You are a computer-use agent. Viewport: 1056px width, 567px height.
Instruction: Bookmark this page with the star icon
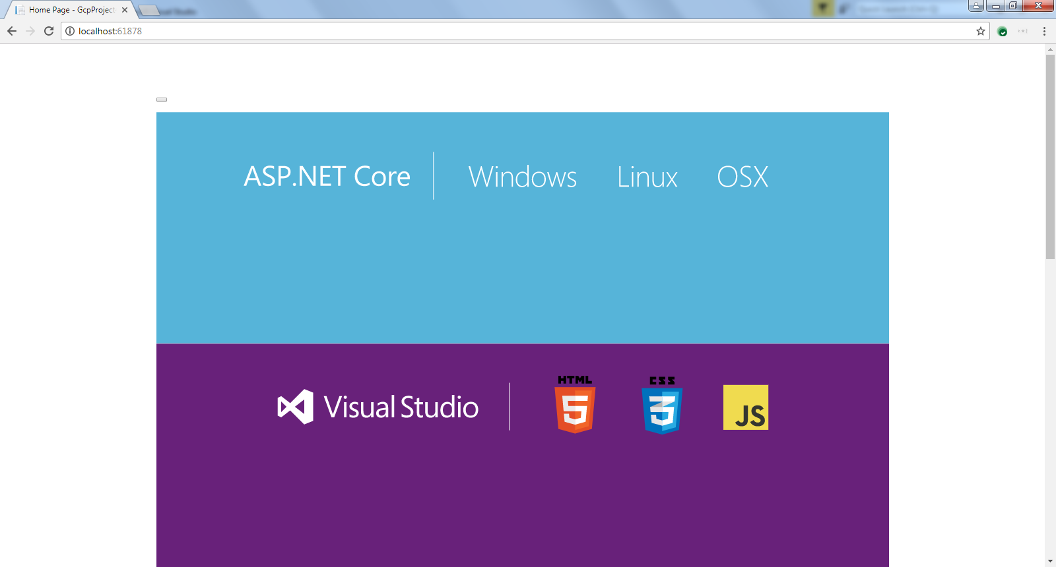click(x=981, y=31)
